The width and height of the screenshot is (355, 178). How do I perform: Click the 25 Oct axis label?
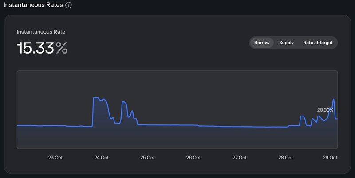click(x=147, y=157)
